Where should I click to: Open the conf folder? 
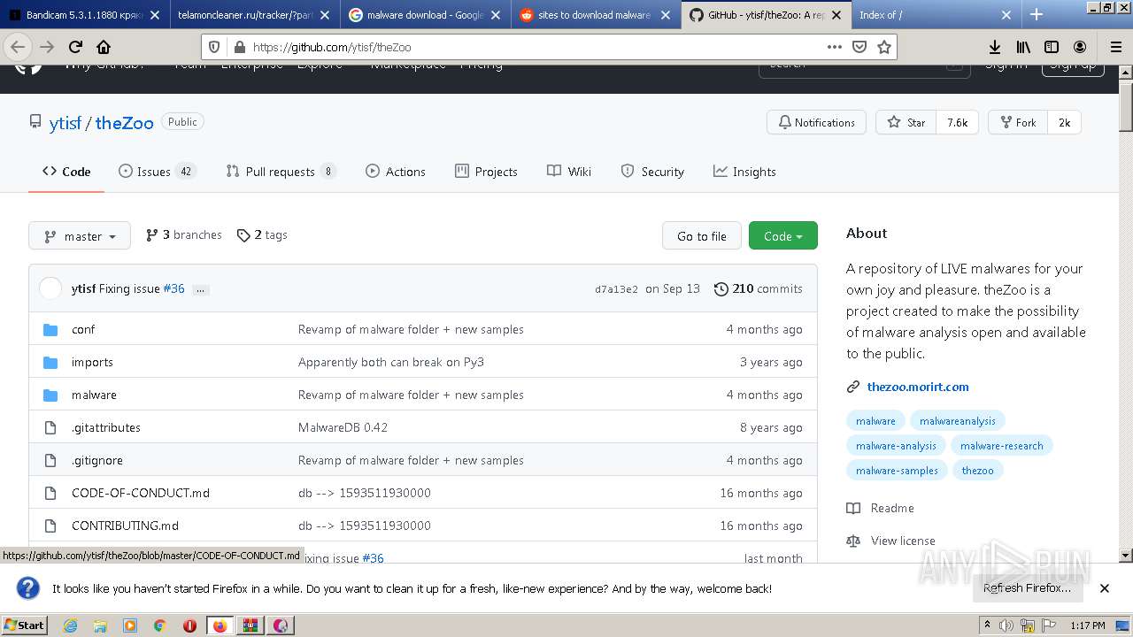(83, 329)
